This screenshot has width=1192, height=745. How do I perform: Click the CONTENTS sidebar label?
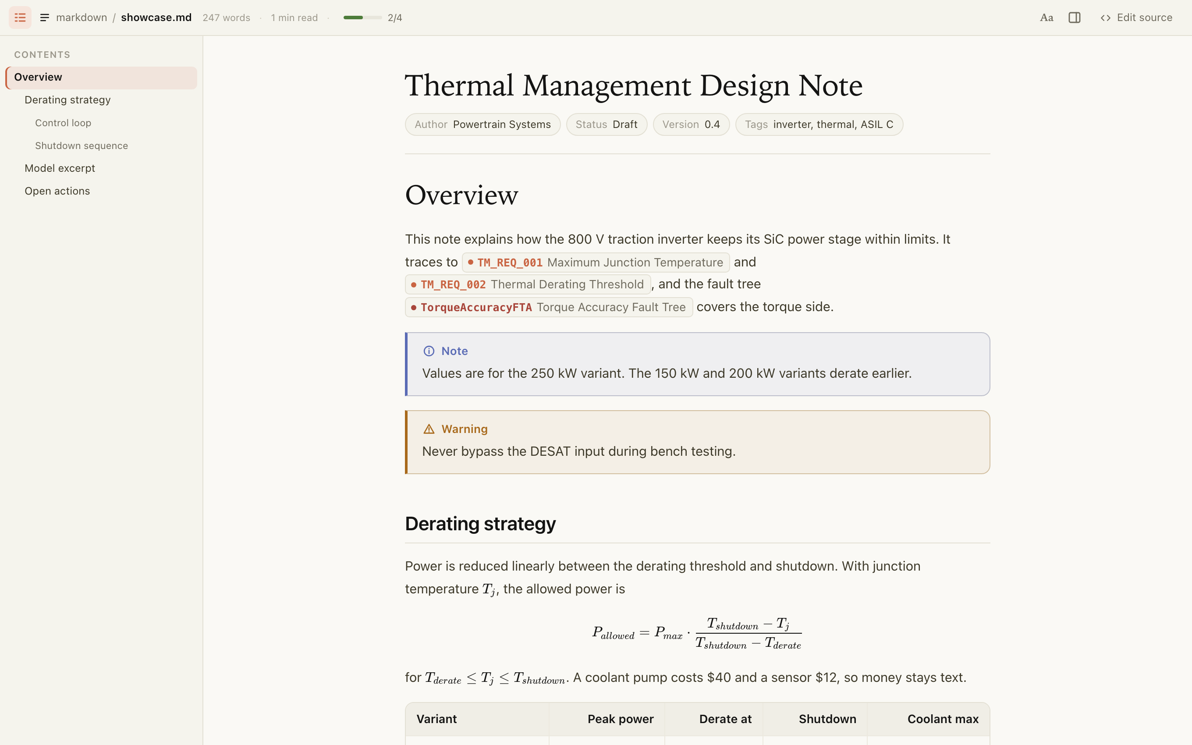pyautogui.click(x=43, y=55)
